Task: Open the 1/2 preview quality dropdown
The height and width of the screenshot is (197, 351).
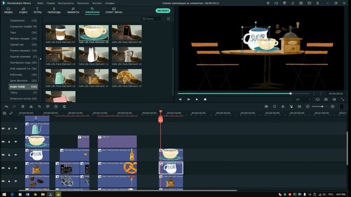Action: 303,100
